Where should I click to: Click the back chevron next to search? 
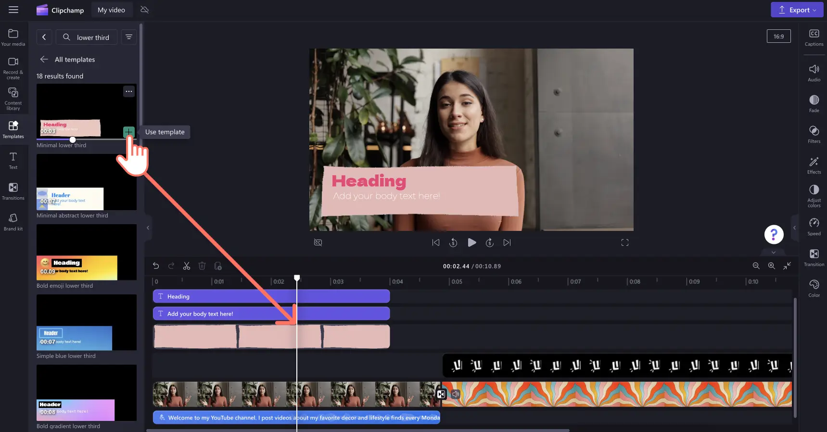(44, 37)
